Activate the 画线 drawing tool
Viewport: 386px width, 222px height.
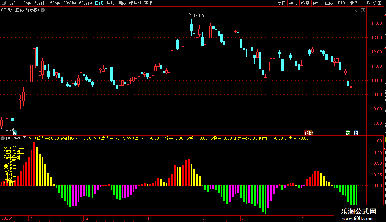(x=329, y=3)
